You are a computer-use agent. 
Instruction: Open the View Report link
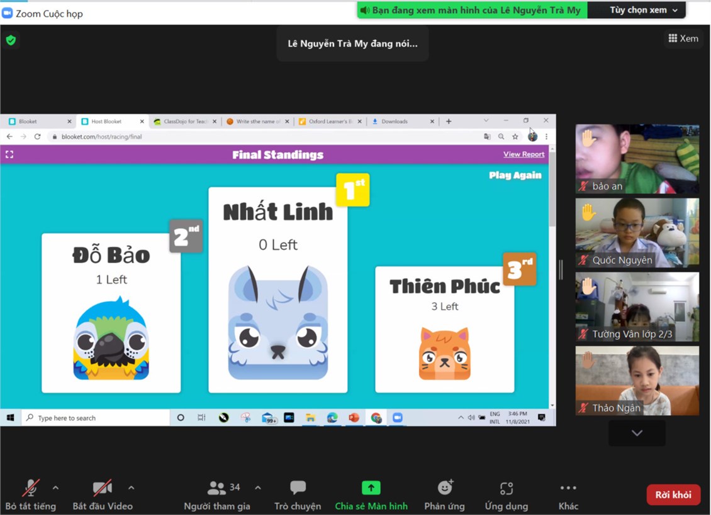[523, 154]
